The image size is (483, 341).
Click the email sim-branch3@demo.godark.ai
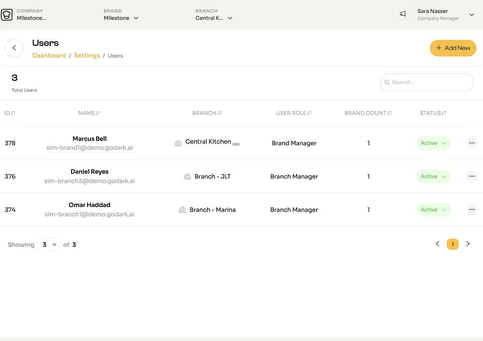[89, 181]
